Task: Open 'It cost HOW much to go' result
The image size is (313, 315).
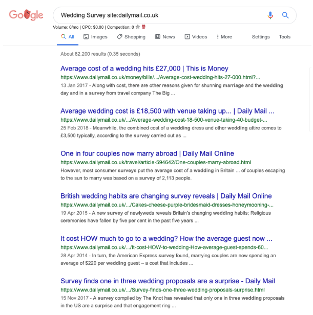Action: [x=166, y=238]
